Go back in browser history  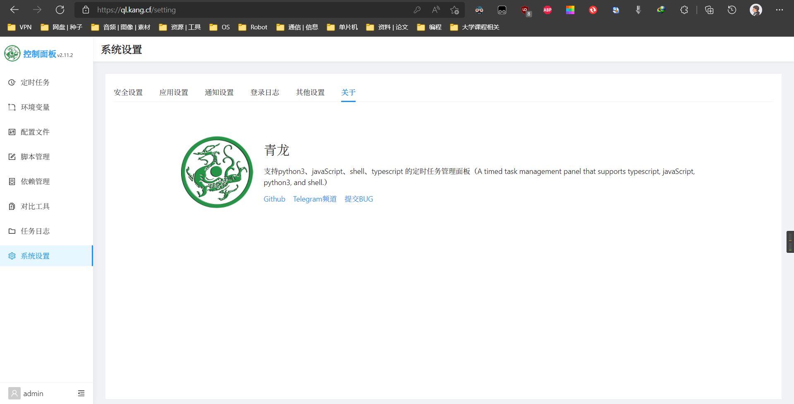14,10
